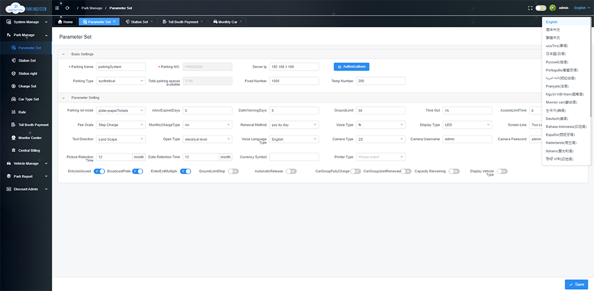
Task: Open the Parking Type dropdown
Action: [121, 81]
